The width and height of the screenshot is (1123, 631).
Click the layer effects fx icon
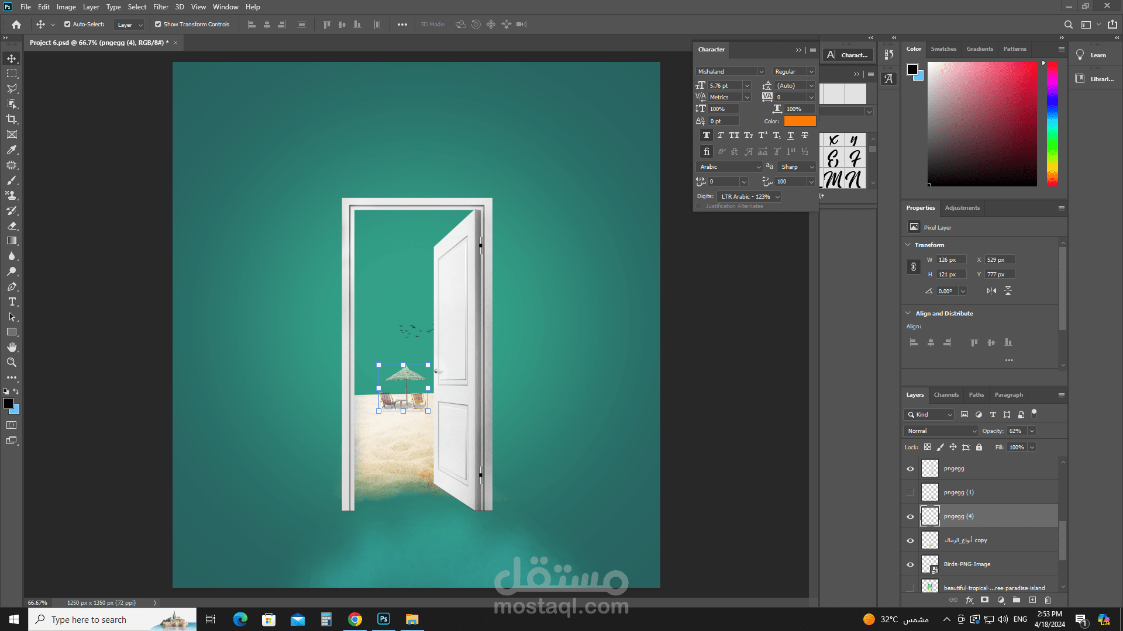969,600
